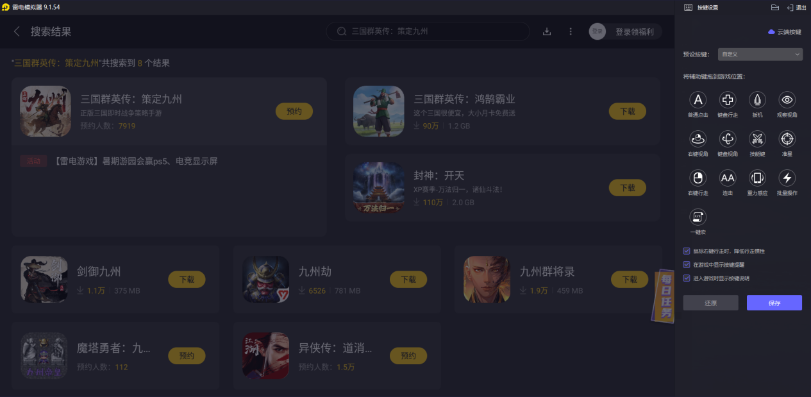Select the 准星 crosshair icon
The image size is (811, 397).
click(x=787, y=139)
